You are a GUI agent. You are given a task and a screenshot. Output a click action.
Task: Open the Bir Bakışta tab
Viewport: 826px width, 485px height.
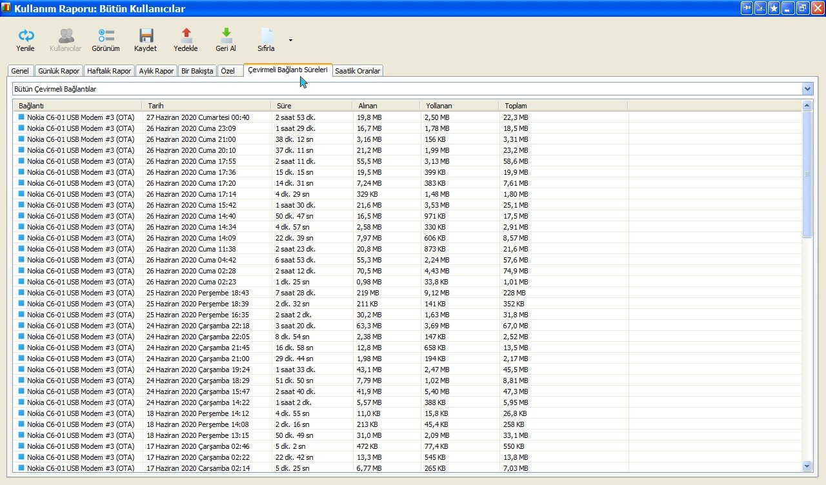click(x=197, y=71)
